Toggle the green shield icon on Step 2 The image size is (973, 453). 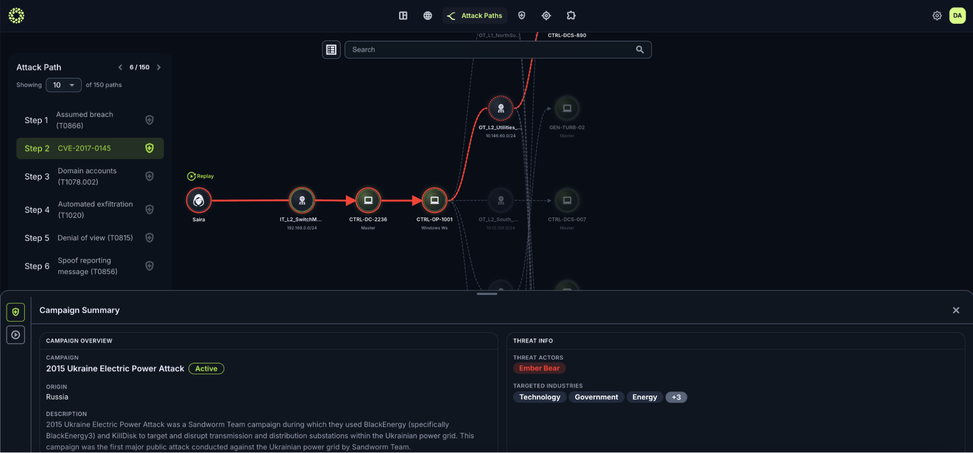click(149, 148)
